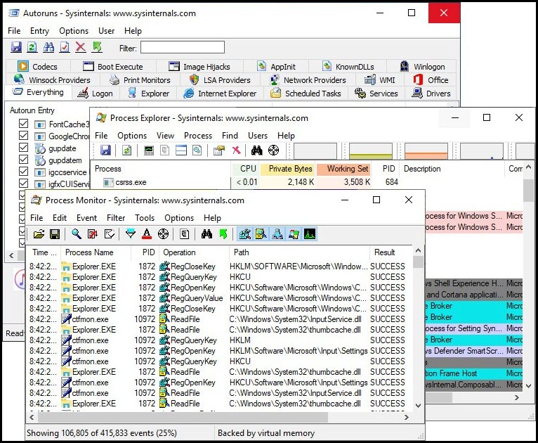Click the Refresh icon in Process Explorer toolbar

(x=126, y=150)
